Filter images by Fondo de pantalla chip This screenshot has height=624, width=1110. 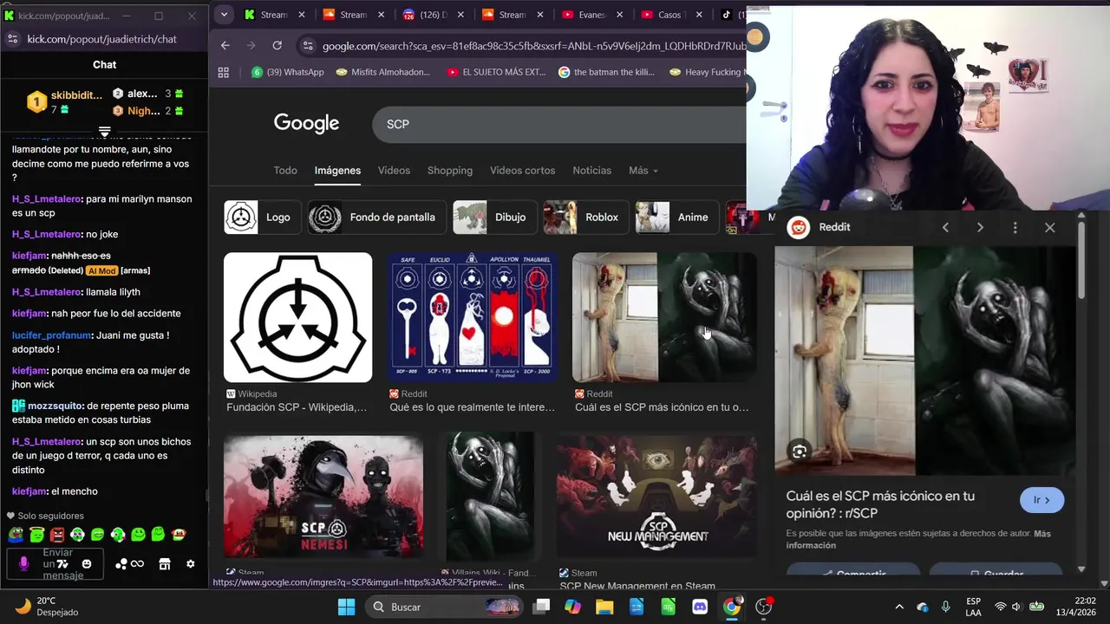[x=377, y=218]
